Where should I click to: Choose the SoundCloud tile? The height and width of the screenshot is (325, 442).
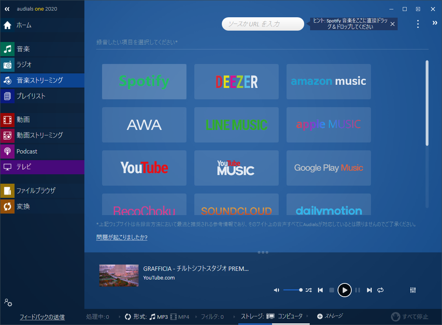pos(236,204)
